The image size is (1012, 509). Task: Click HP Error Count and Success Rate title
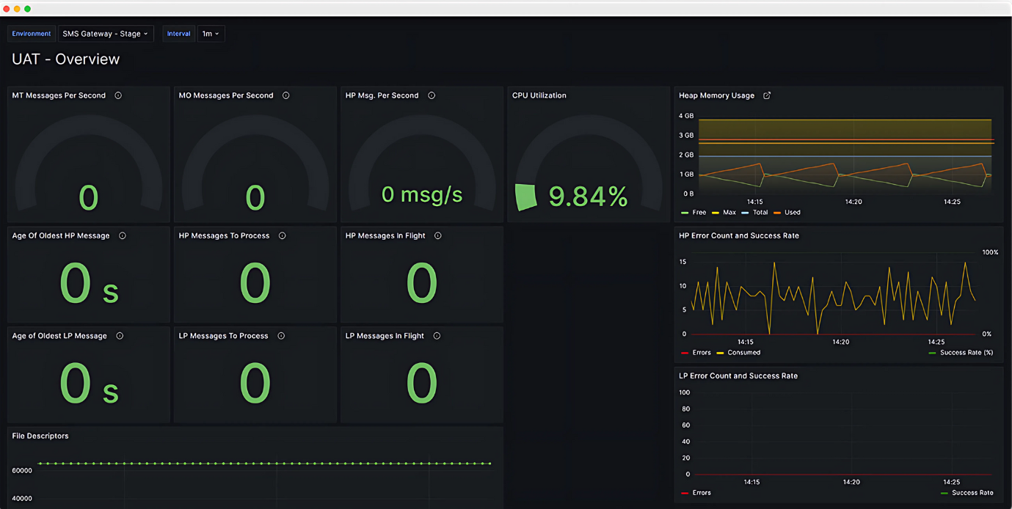pos(739,235)
